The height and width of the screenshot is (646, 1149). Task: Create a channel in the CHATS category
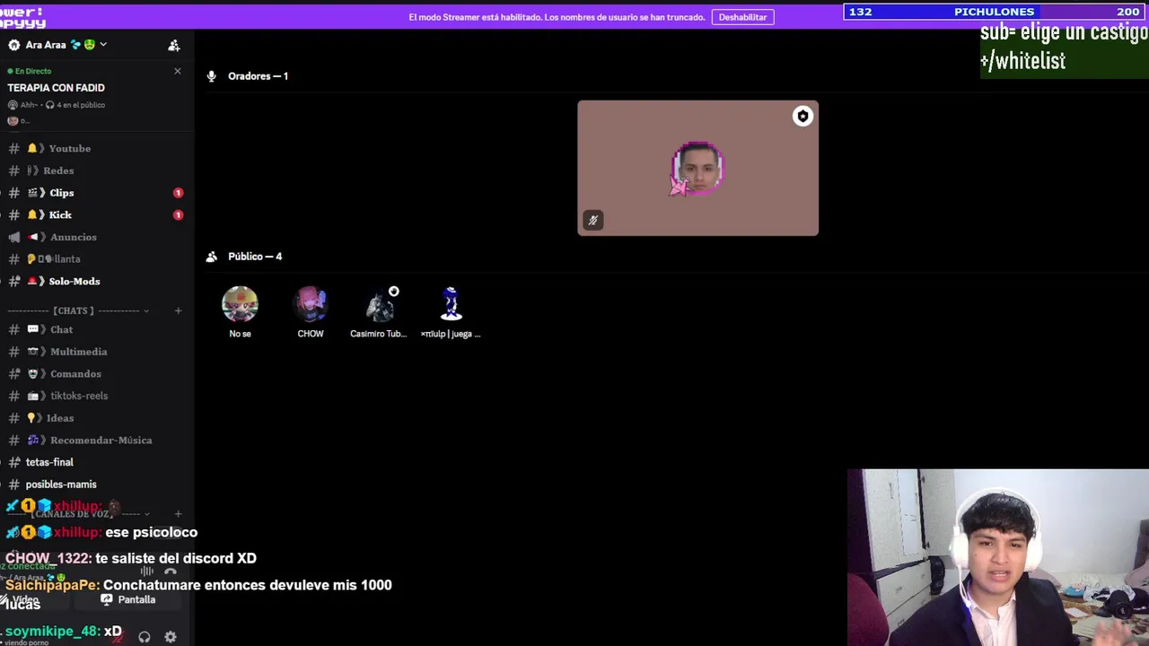click(x=178, y=310)
